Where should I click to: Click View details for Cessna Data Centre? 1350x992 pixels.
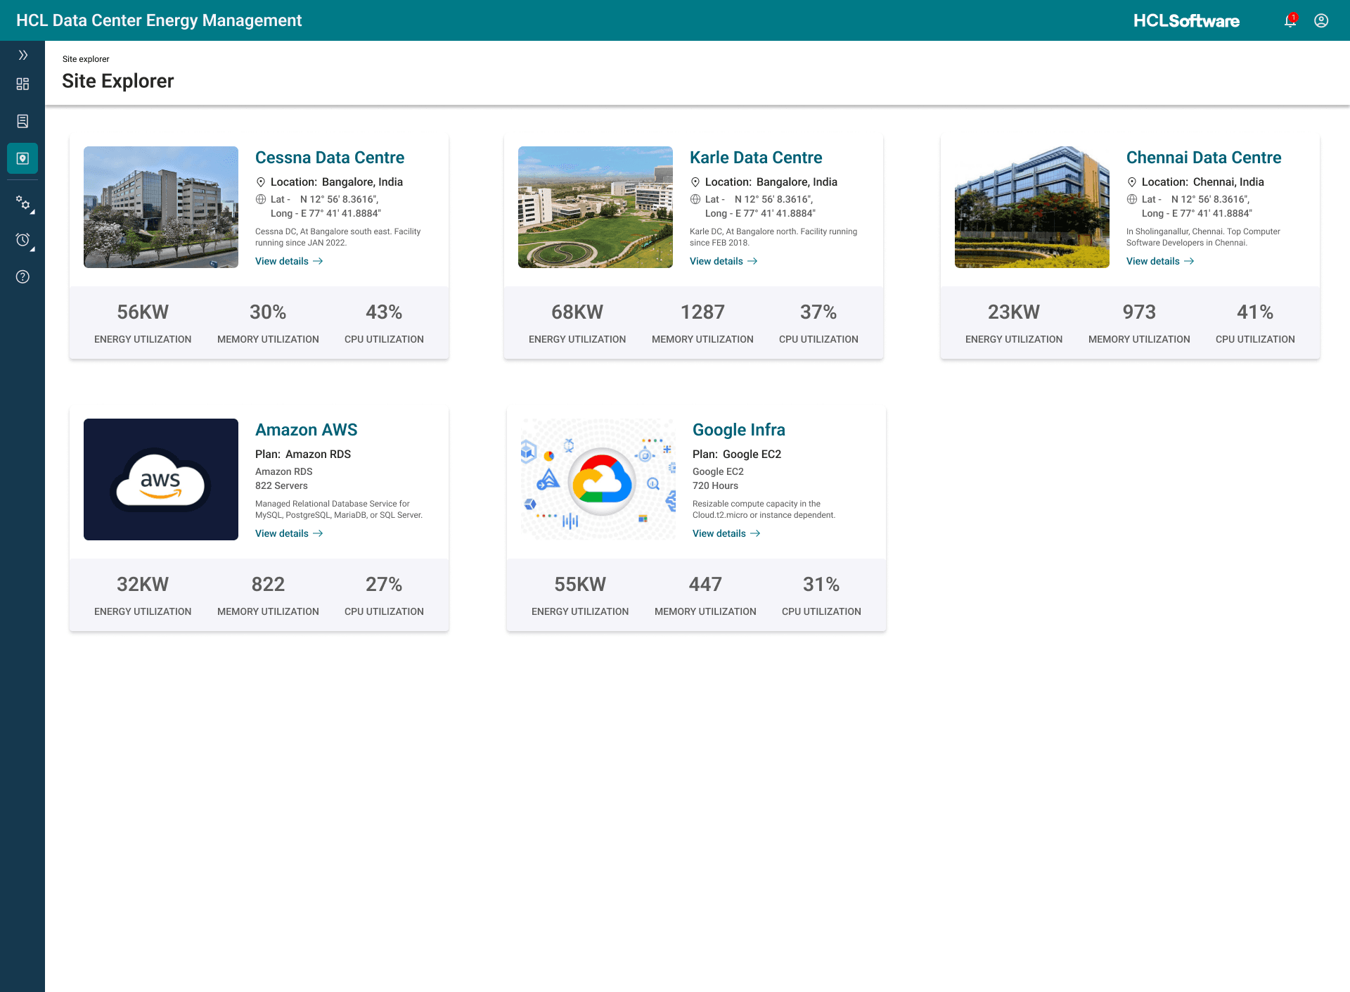coord(289,261)
